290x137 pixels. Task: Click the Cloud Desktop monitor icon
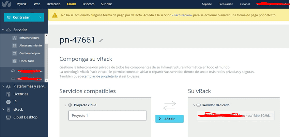pyautogui.click(x=8, y=118)
